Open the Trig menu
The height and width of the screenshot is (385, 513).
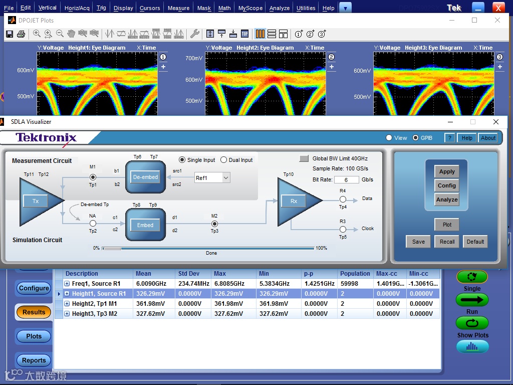tap(101, 8)
